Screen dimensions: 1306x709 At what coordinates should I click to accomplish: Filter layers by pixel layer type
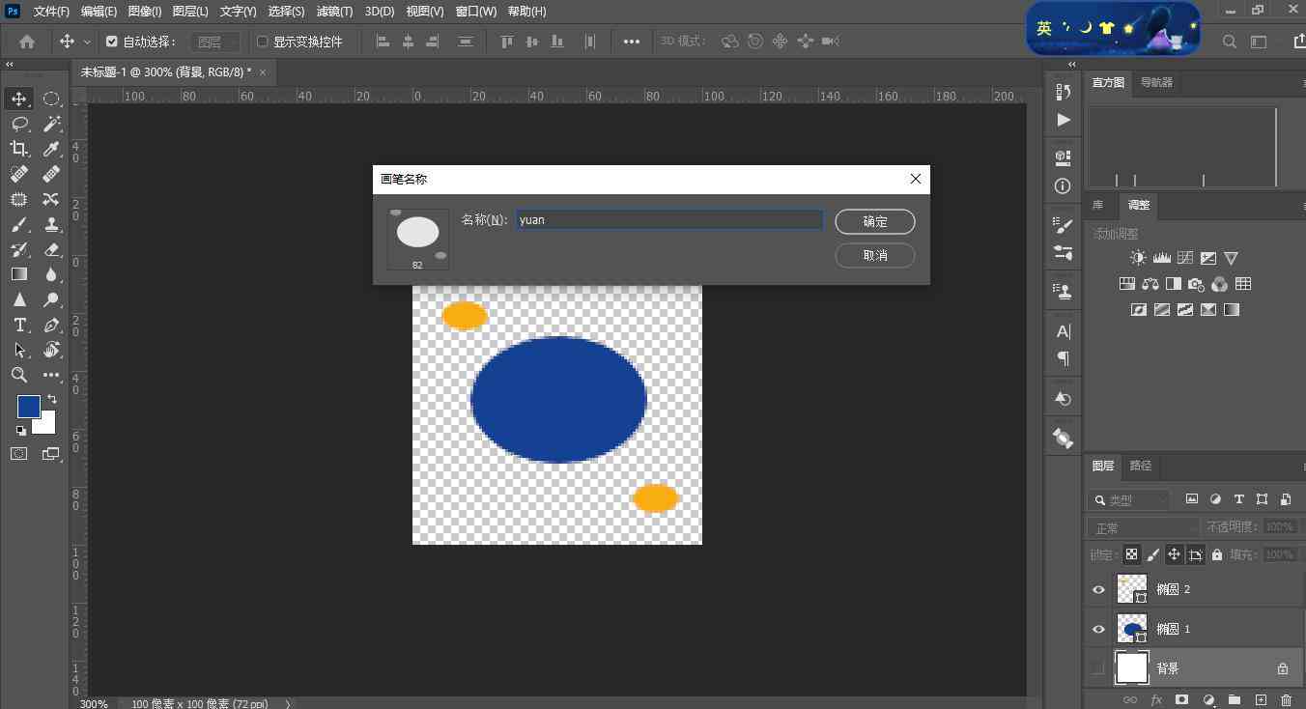[1192, 499]
